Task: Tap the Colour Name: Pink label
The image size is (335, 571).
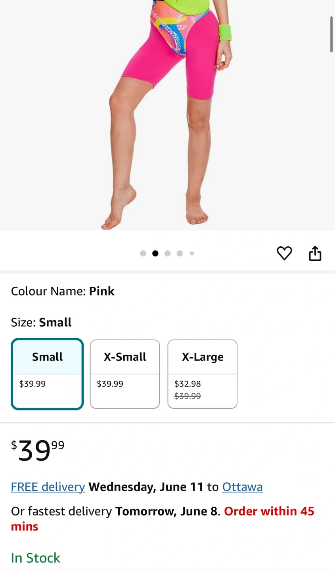Action: click(x=63, y=291)
